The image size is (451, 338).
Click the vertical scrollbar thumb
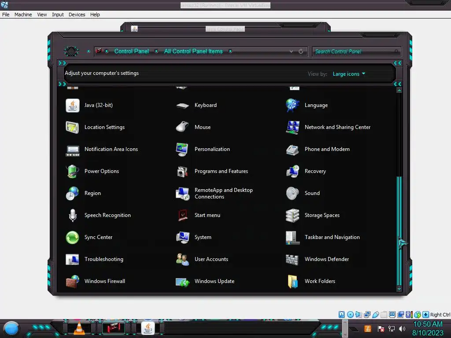point(399,231)
